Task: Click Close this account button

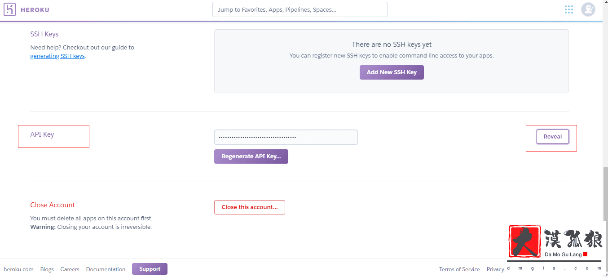Action: coord(249,207)
